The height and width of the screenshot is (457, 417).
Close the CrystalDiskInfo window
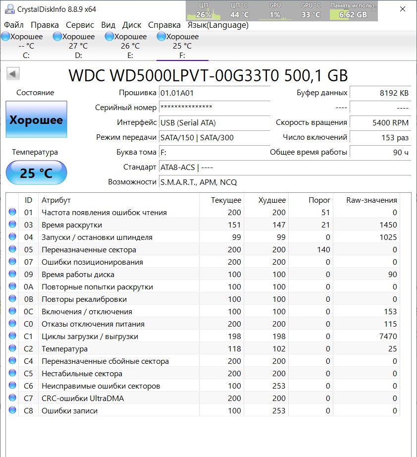(x=403, y=9)
